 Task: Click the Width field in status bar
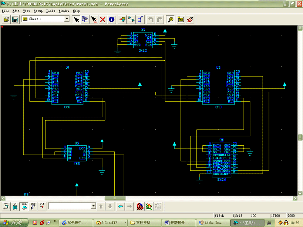224,216
